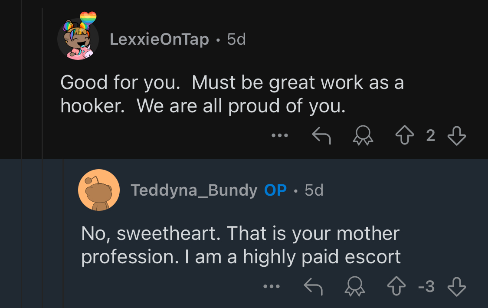Open Teddyna_Bundy's profile via username
The height and width of the screenshot is (308, 488).
(x=194, y=190)
